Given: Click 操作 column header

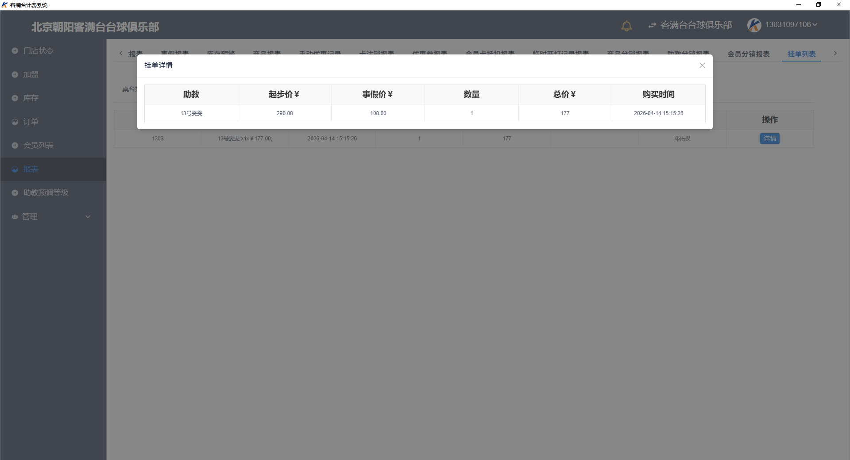Looking at the screenshot, I should 770,120.
